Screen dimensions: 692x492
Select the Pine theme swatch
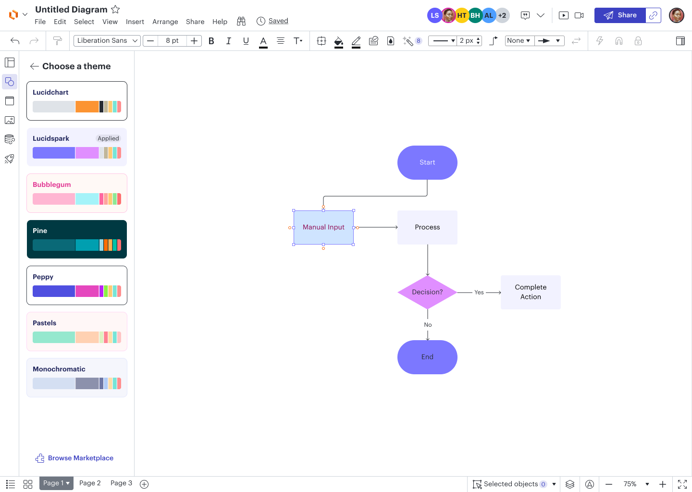77,239
